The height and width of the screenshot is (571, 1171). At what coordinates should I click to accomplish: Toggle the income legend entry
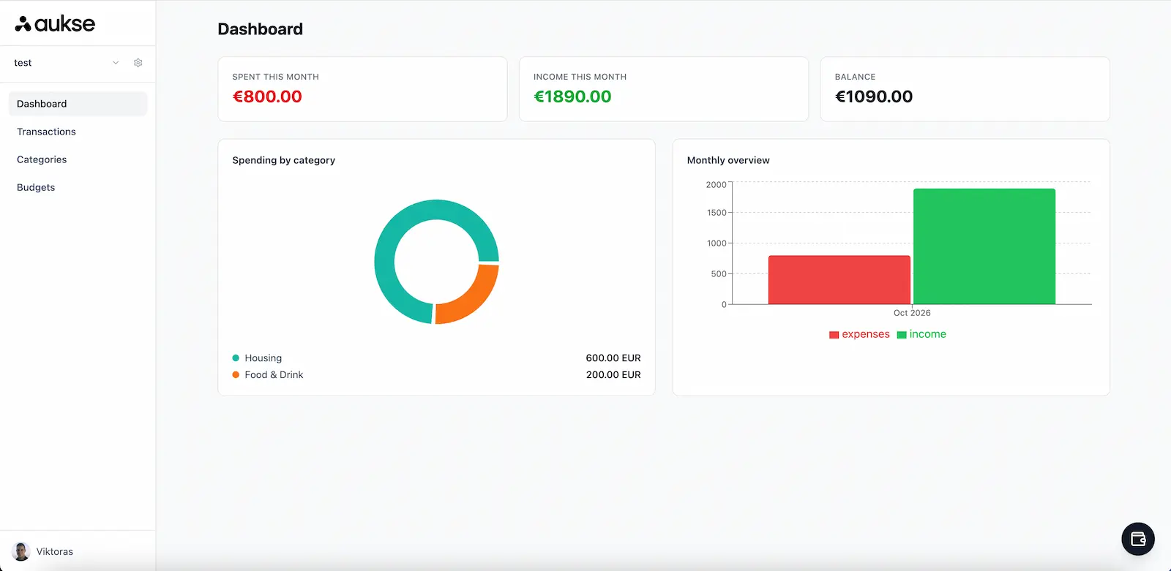pos(921,334)
